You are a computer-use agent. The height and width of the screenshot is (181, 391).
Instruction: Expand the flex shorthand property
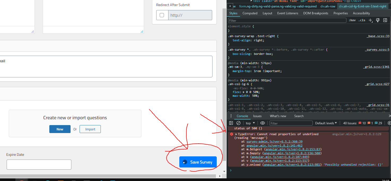244,92
